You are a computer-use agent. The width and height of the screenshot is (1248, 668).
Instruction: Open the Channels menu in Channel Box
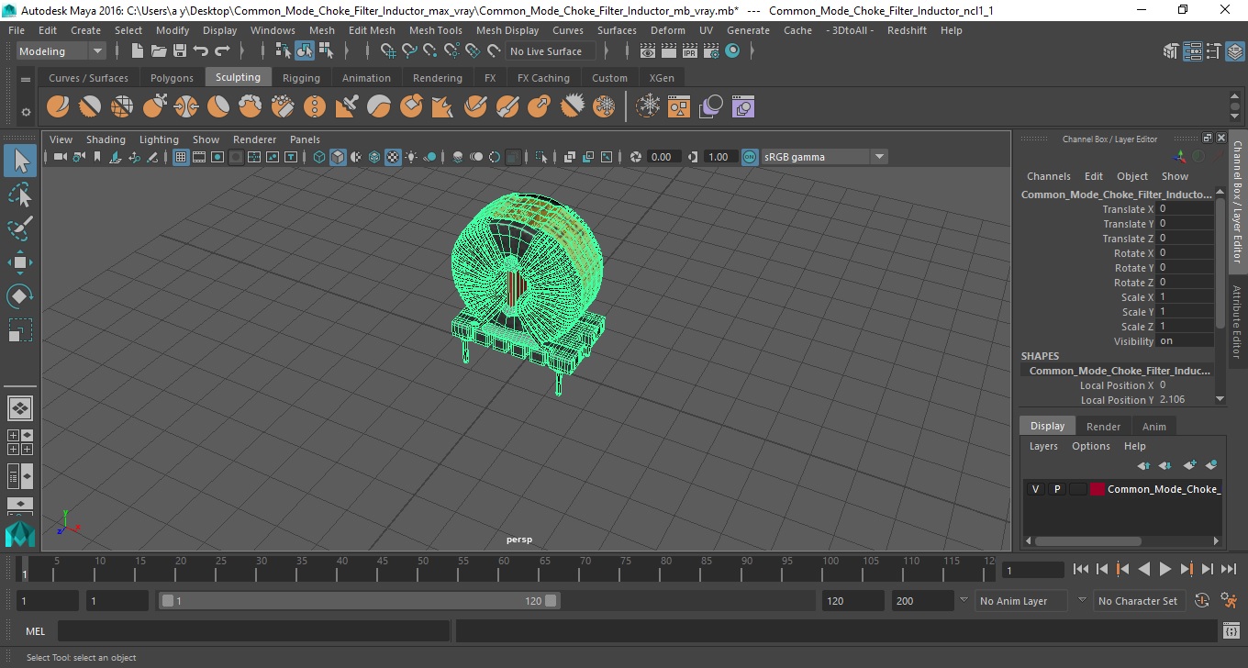[1048, 176]
